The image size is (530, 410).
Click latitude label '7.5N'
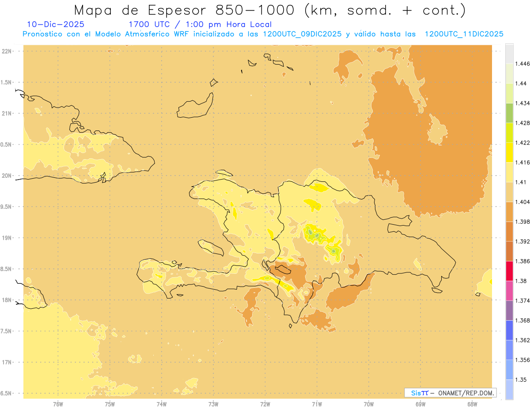[6, 331]
